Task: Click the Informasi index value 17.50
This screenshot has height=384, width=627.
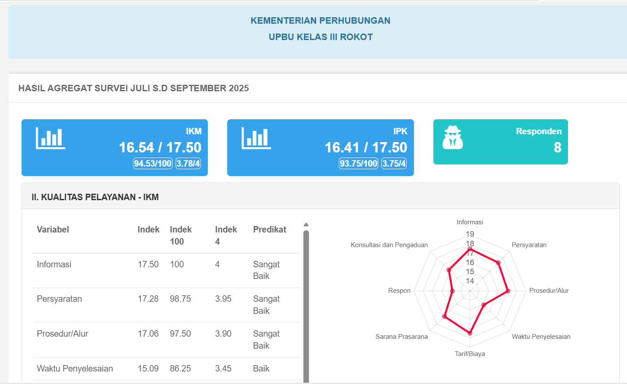Action: pyautogui.click(x=148, y=264)
